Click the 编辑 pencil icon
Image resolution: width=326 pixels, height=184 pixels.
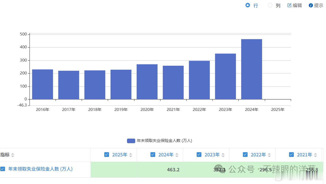click(289, 5)
